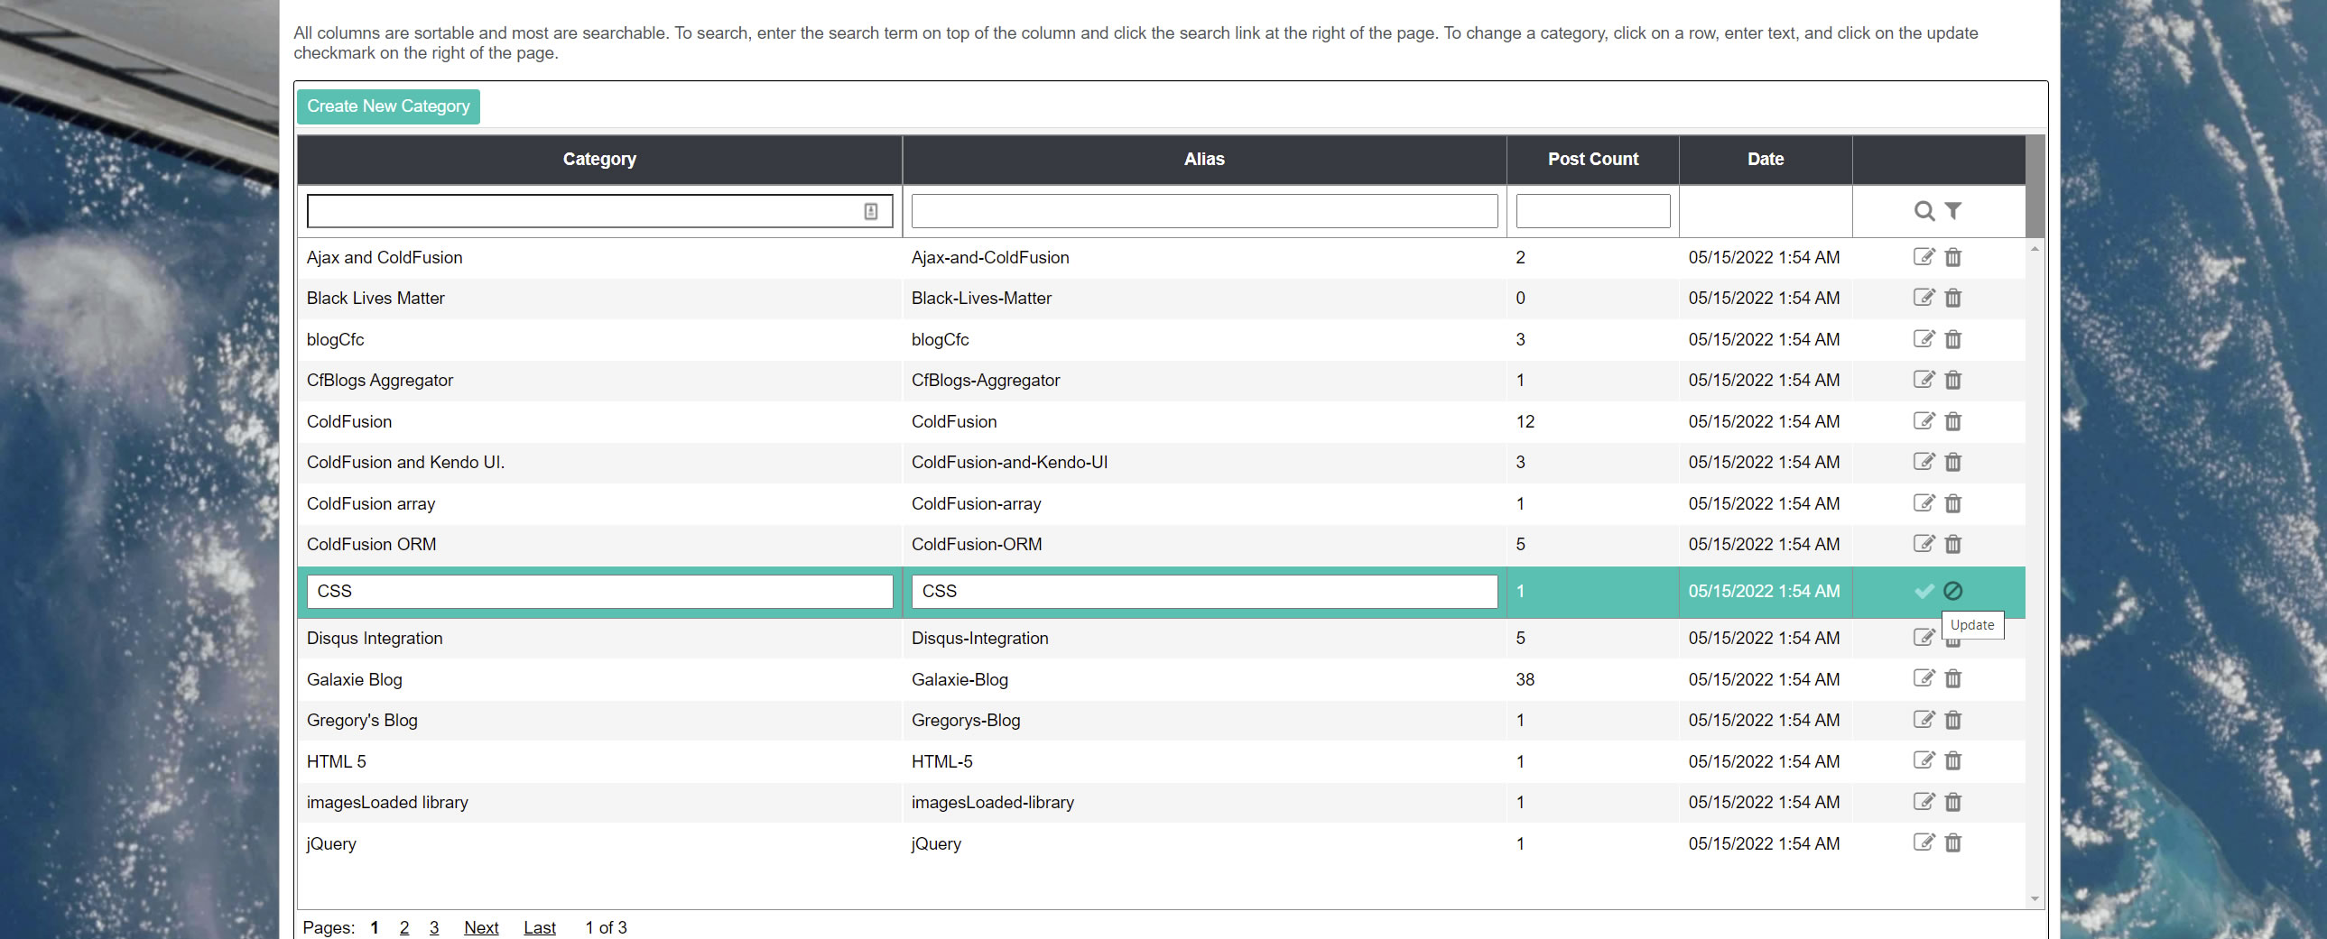Image resolution: width=2327 pixels, height=939 pixels.
Task: Edit the Disqus Integration category
Action: 1924,638
